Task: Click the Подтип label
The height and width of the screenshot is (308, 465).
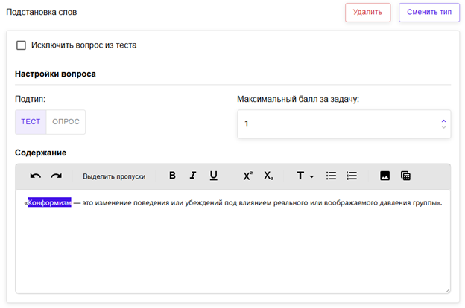Action: click(31, 99)
